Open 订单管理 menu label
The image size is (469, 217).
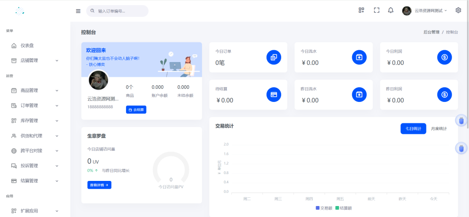(x=29, y=106)
